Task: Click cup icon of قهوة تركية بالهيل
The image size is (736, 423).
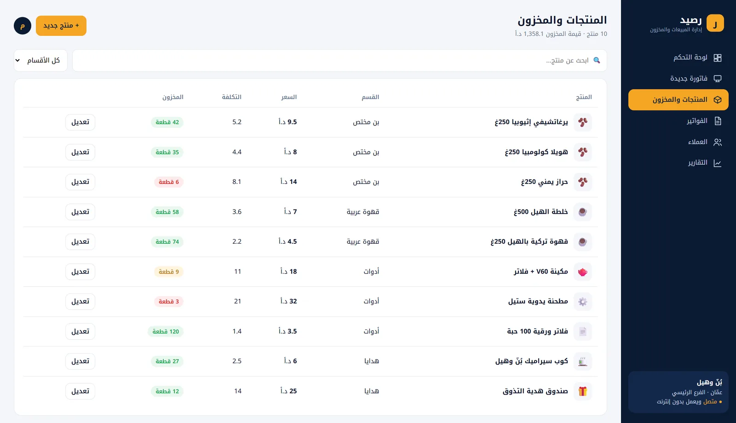Action: pyautogui.click(x=583, y=242)
